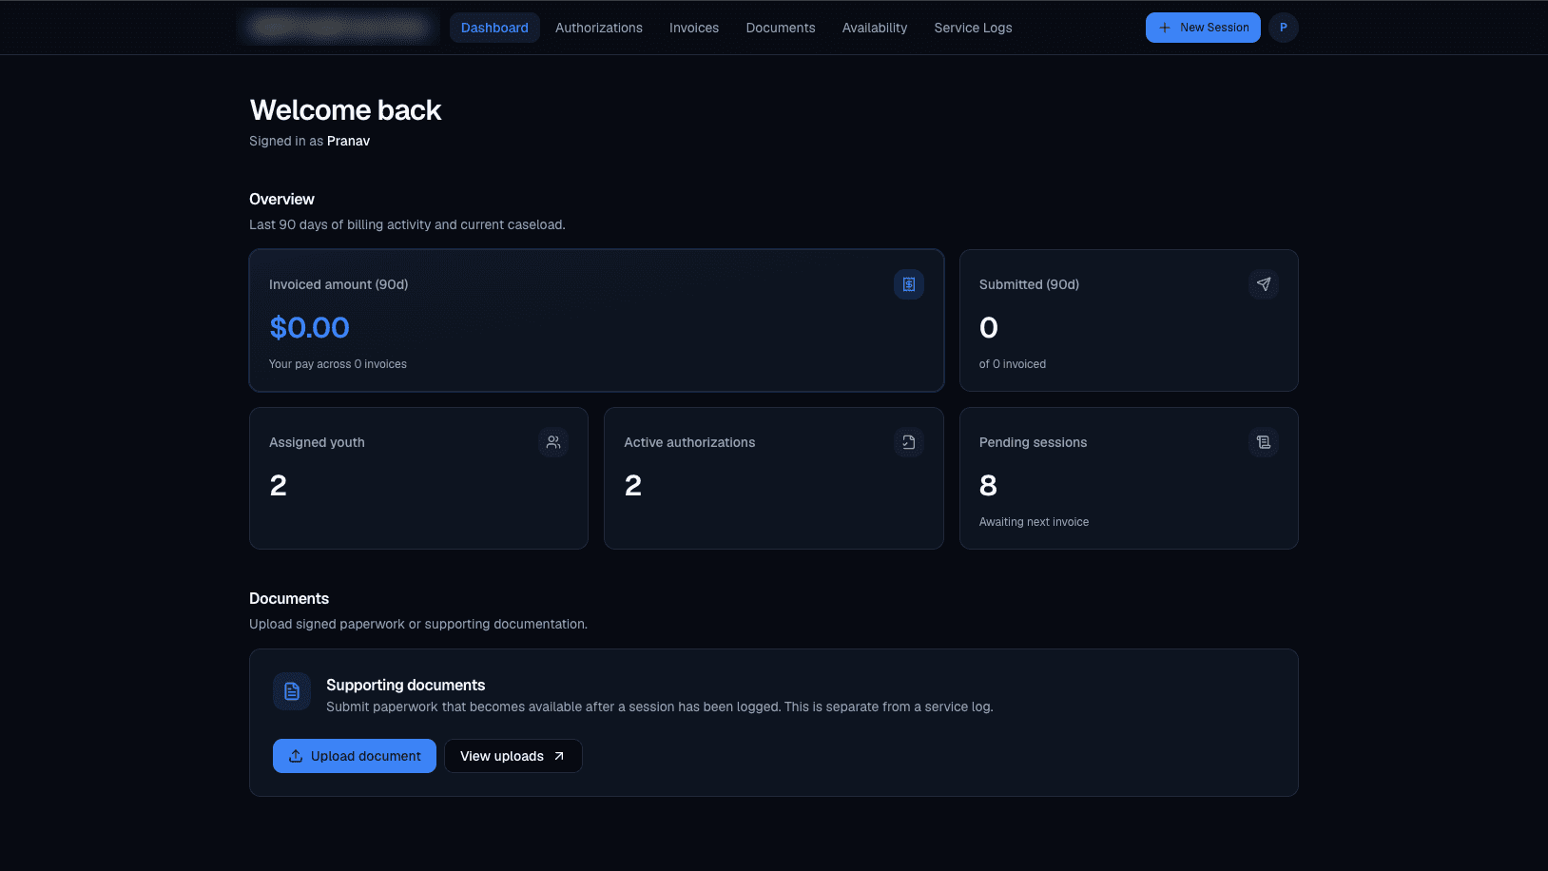This screenshot has width=1548, height=871.
Task: Open the Availability tab
Action: pyautogui.click(x=875, y=28)
